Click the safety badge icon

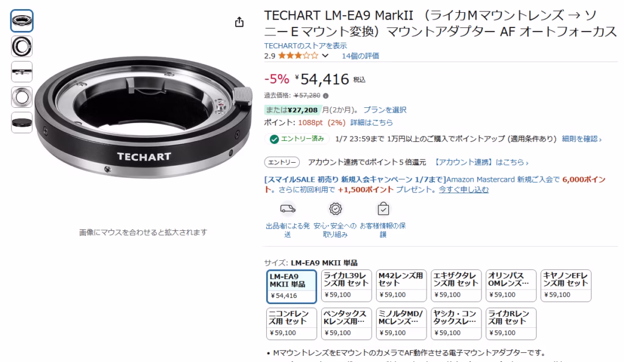point(336,208)
